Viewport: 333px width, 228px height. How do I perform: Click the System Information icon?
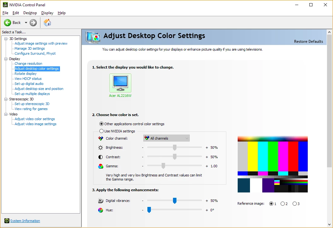pyautogui.click(x=7, y=220)
